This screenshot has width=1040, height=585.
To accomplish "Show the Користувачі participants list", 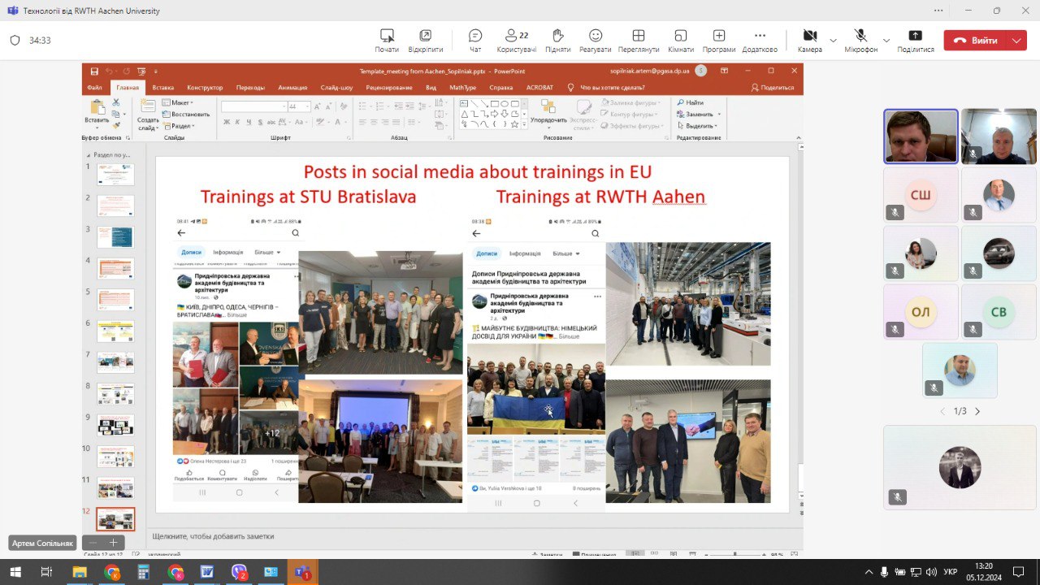I will coord(517,40).
